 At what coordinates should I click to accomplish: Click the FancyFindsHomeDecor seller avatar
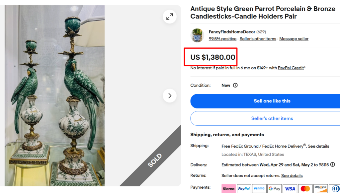(197, 35)
